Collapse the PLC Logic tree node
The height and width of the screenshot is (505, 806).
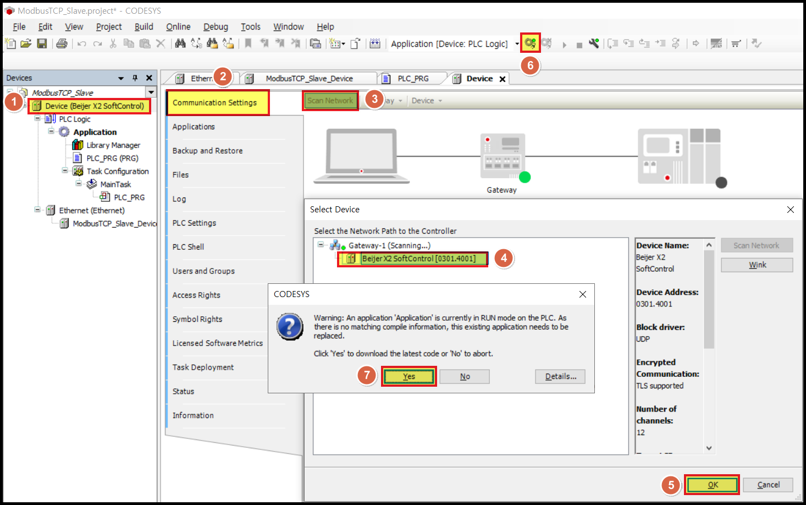(37, 118)
